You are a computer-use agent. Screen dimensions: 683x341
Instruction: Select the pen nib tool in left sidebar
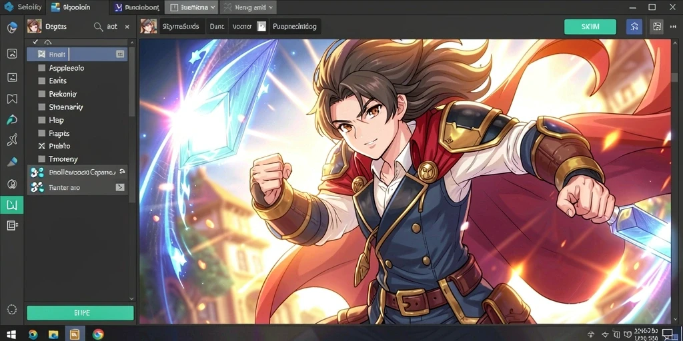(x=12, y=163)
